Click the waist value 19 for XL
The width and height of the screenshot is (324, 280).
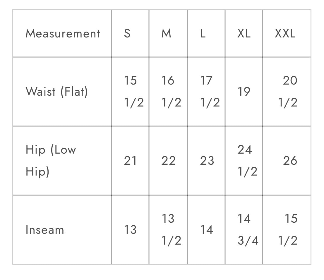point(244,92)
